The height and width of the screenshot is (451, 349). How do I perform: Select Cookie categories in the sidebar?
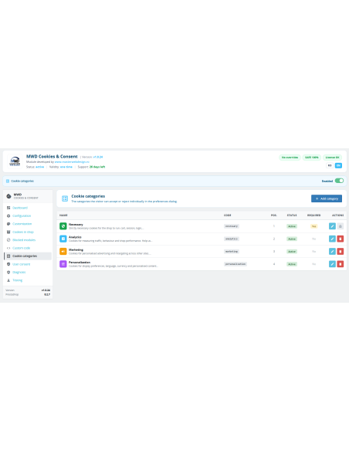28,256
